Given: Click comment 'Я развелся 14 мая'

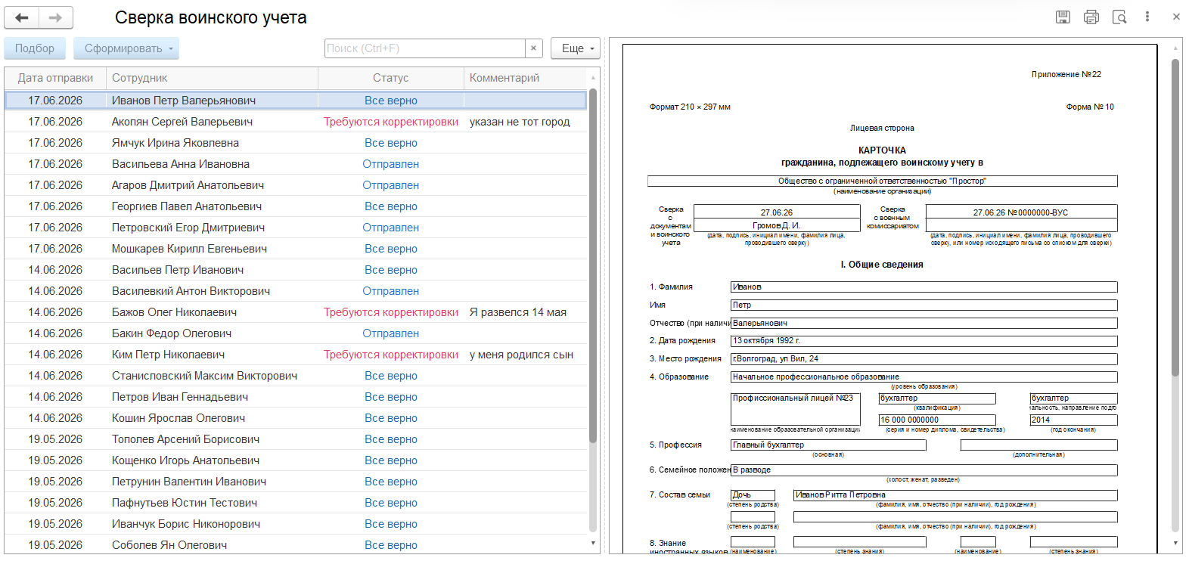Looking at the screenshot, I should pos(518,312).
